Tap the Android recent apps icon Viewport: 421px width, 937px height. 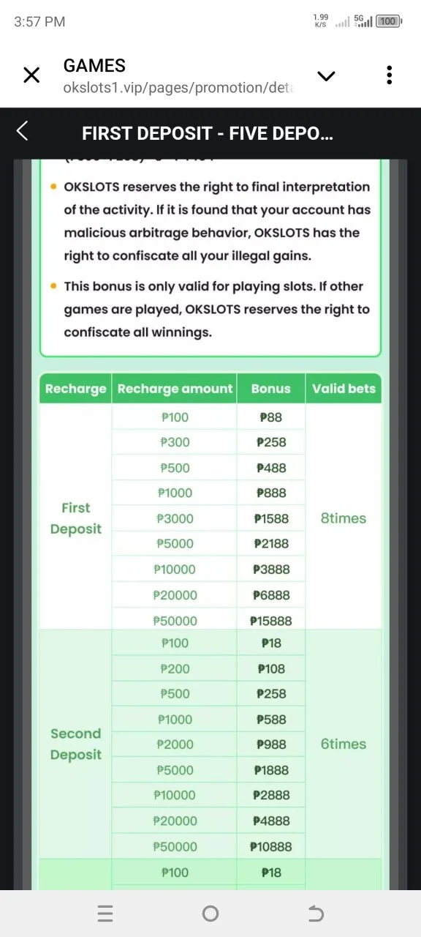click(105, 913)
